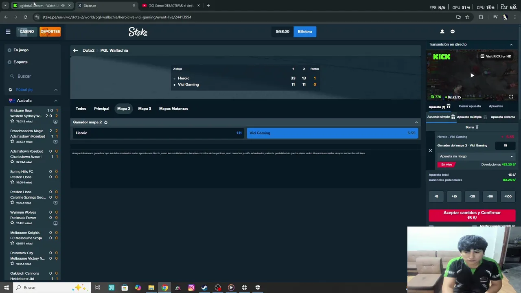
Task: Open File Explorer from the taskbar
Action: point(151,288)
